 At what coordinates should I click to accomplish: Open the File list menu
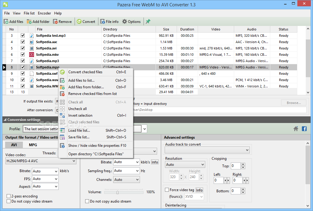tap(29, 13)
